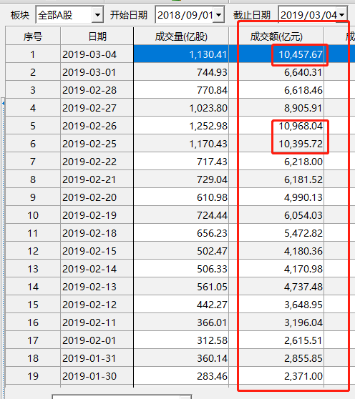Click the volume cell 610.98
The image size is (355, 399).
(x=181, y=197)
